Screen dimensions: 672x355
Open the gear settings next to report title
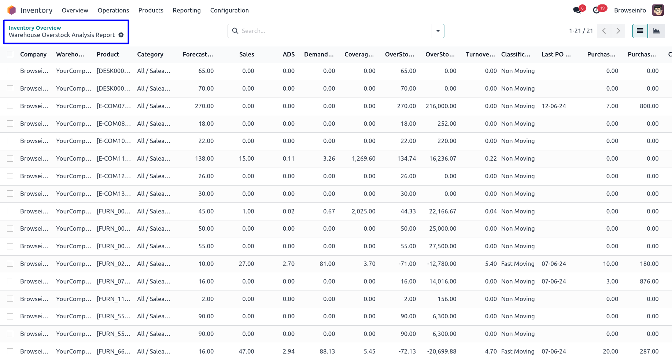[121, 35]
